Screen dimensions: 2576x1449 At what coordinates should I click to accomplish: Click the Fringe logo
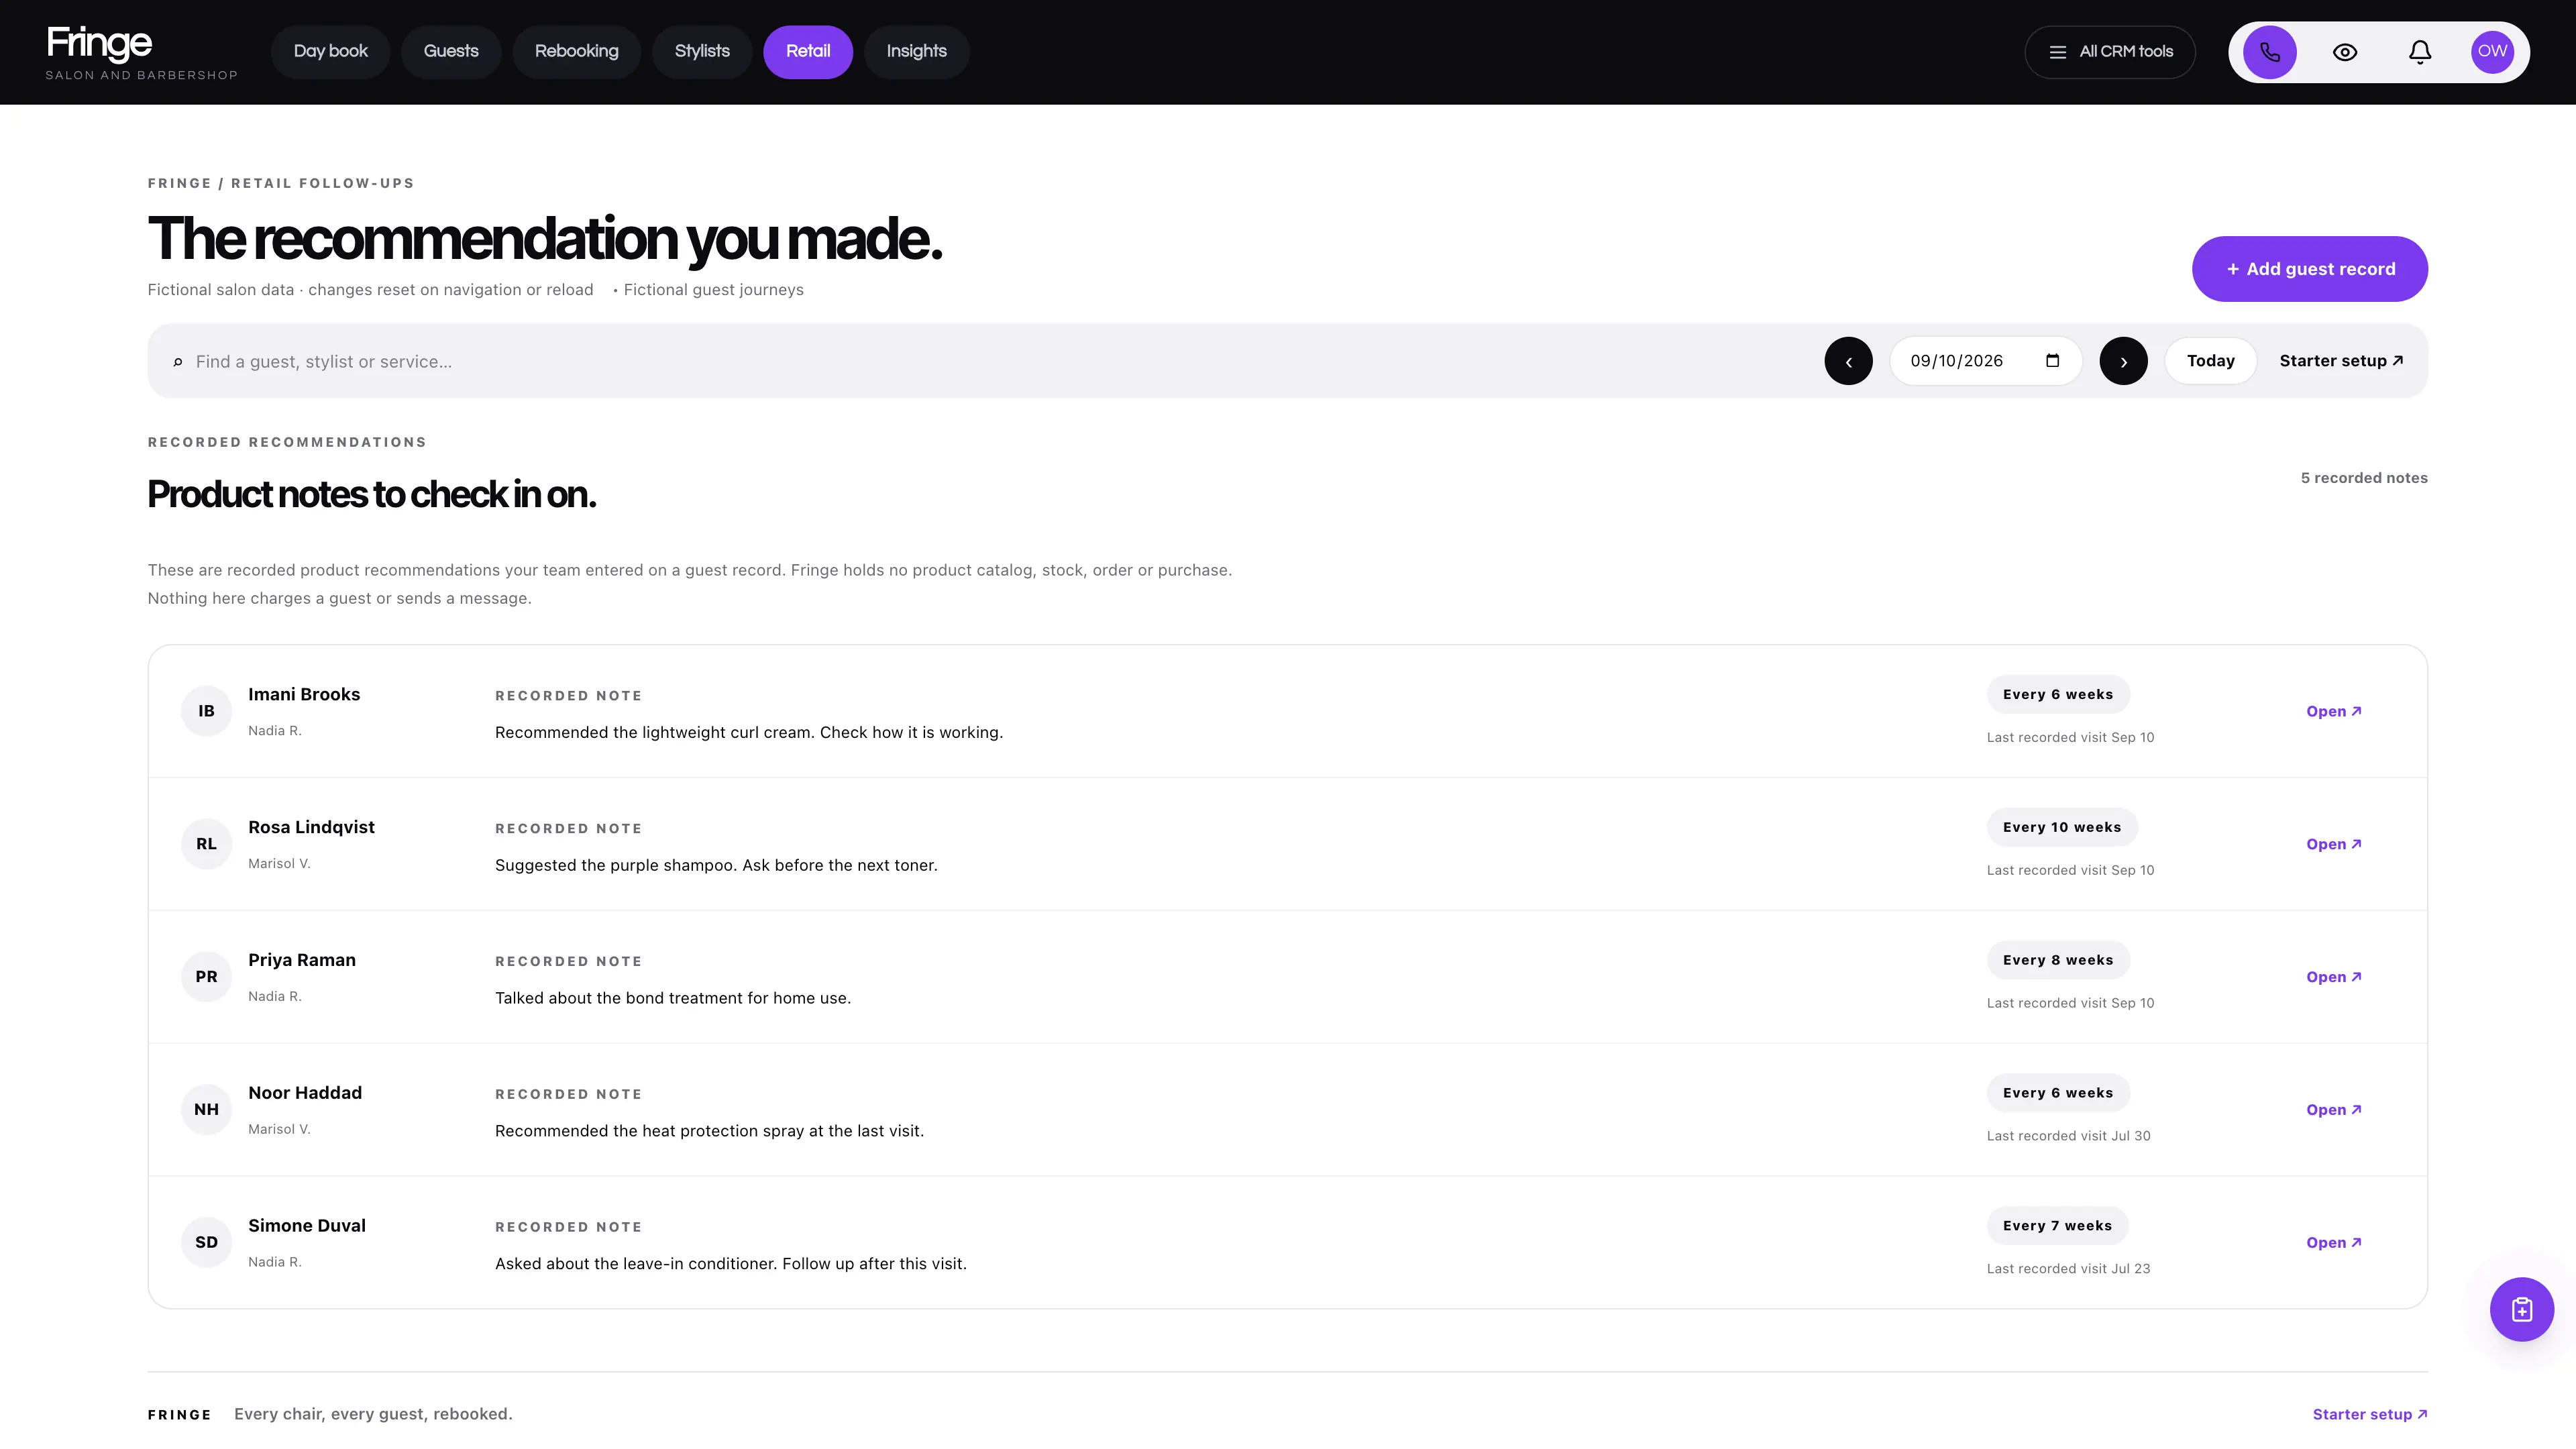[141, 53]
